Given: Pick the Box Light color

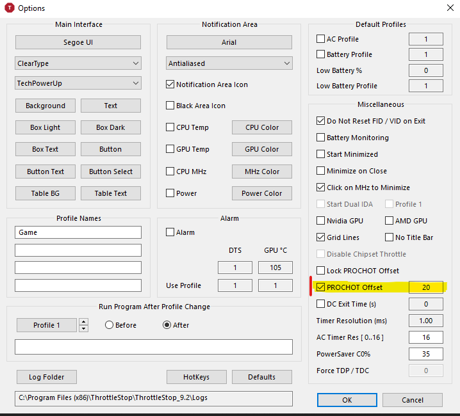Looking at the screenshot, I should pos(45,127).
